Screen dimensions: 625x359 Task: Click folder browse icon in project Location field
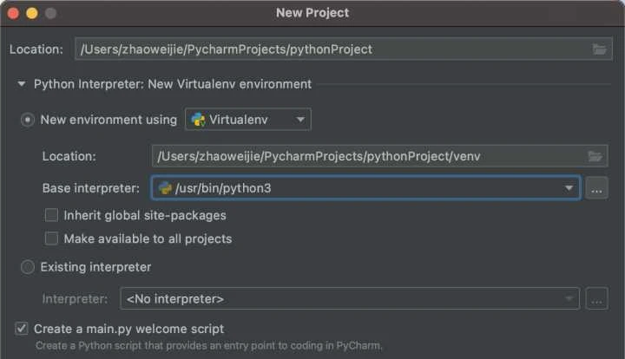click(x=601, y=49)
